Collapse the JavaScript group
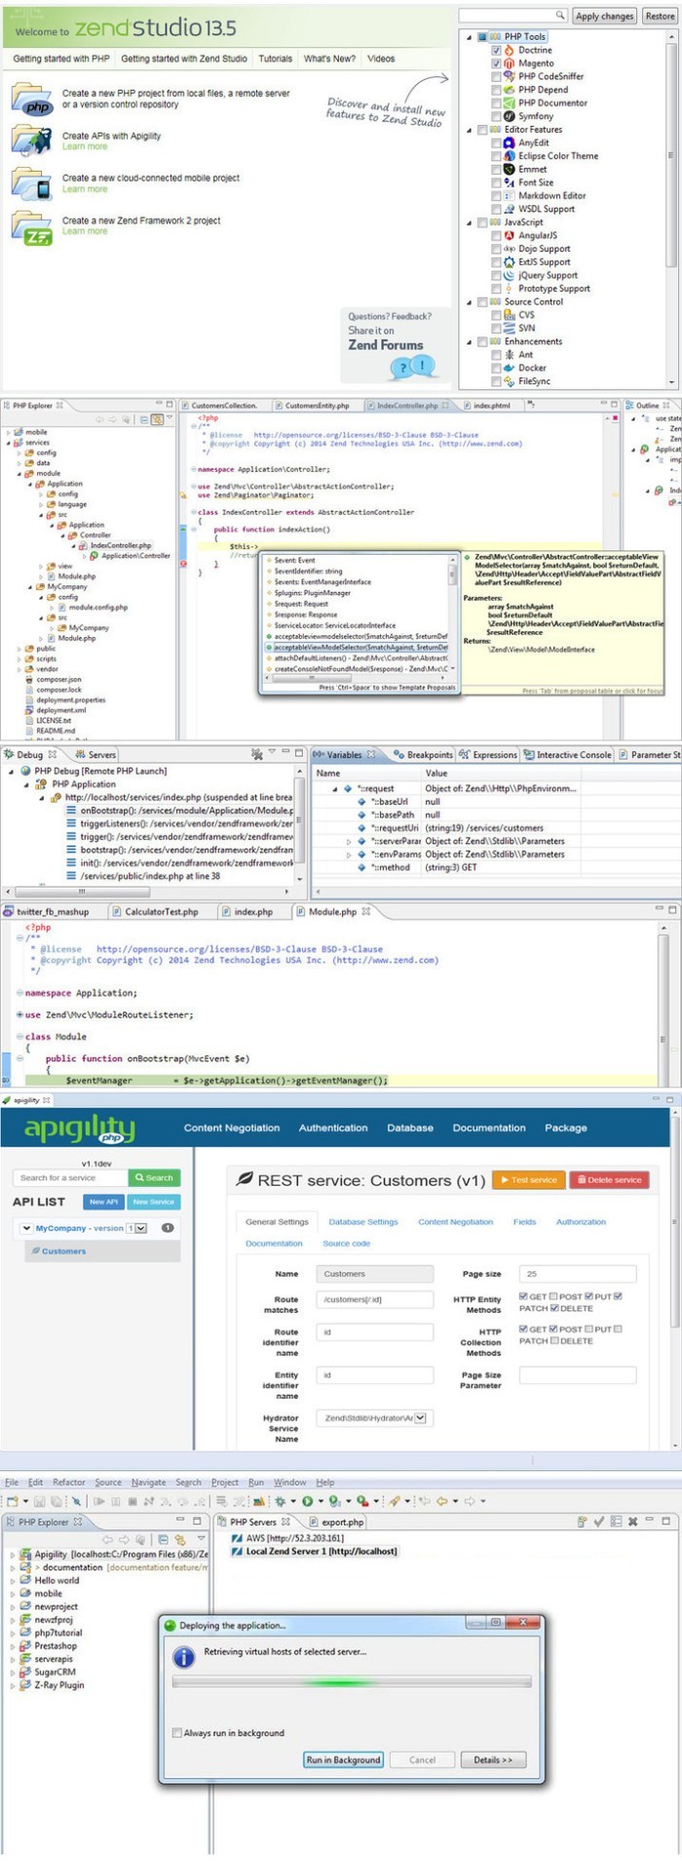682x1864 pixels. point(469,222)
